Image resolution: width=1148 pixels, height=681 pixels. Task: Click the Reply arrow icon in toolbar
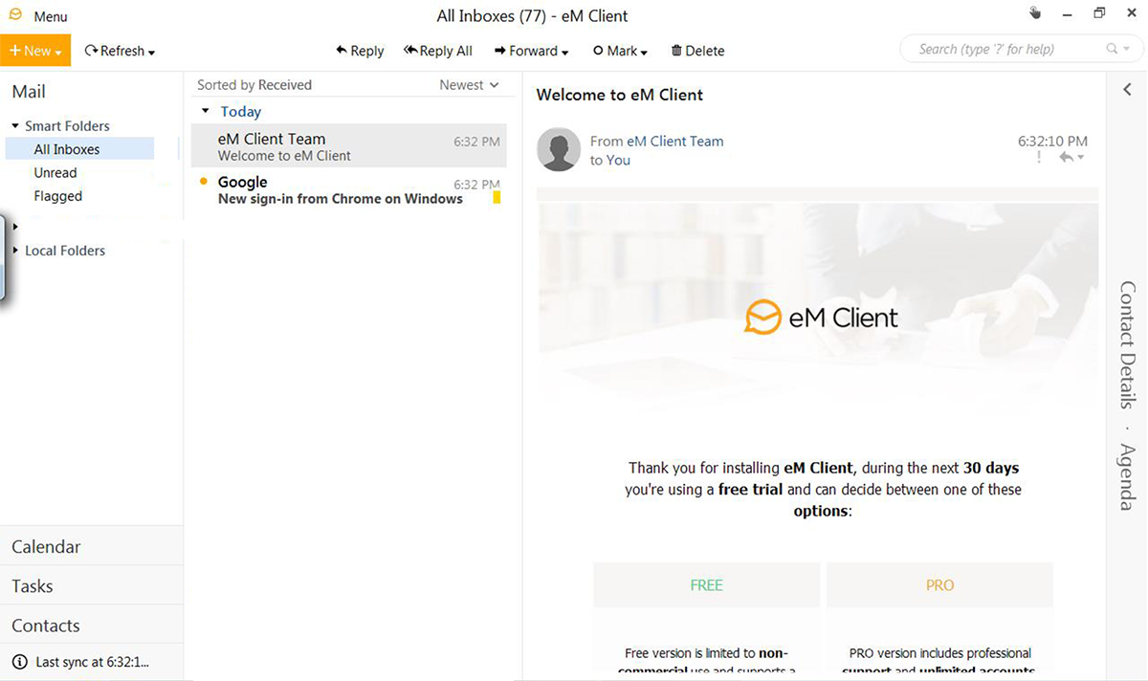coord(341,51)
